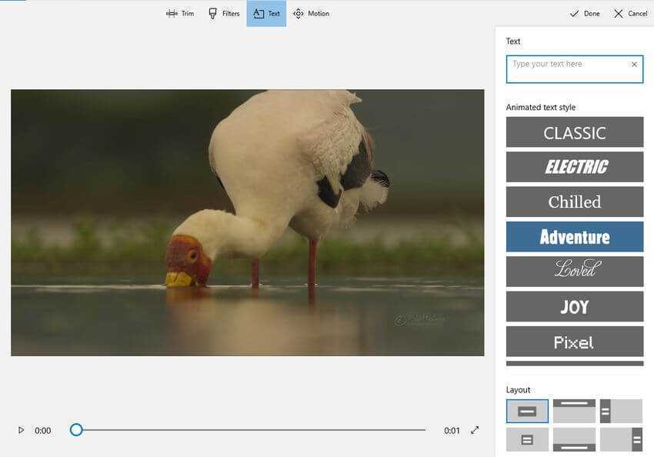Select the Text tab
Image resolution: width=654 pixels, height=457 pixels.
(266, 13)
